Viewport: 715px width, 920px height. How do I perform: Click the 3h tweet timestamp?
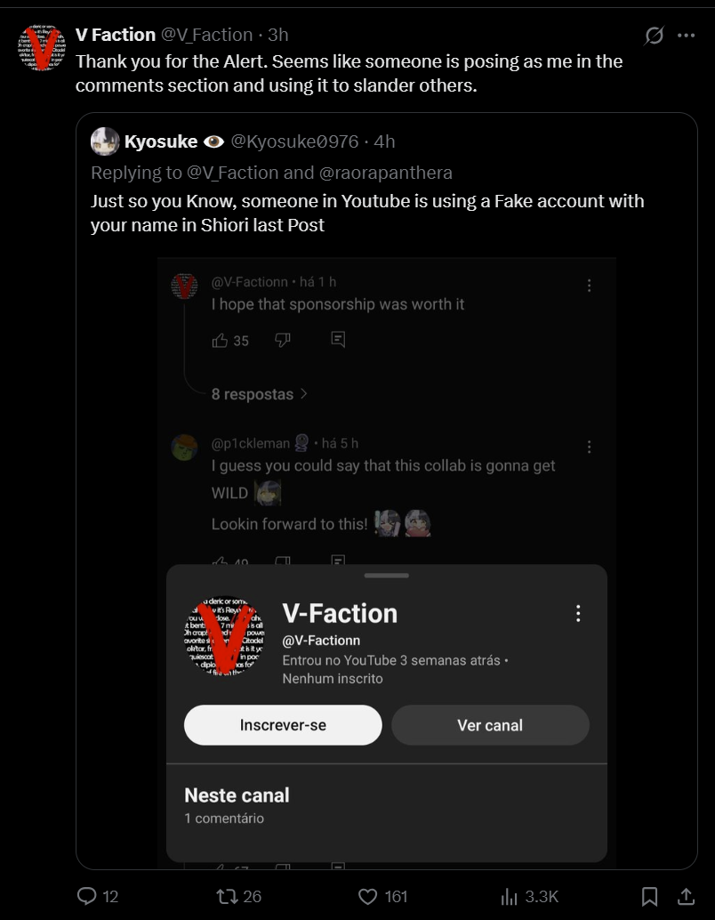pos(278,35)
